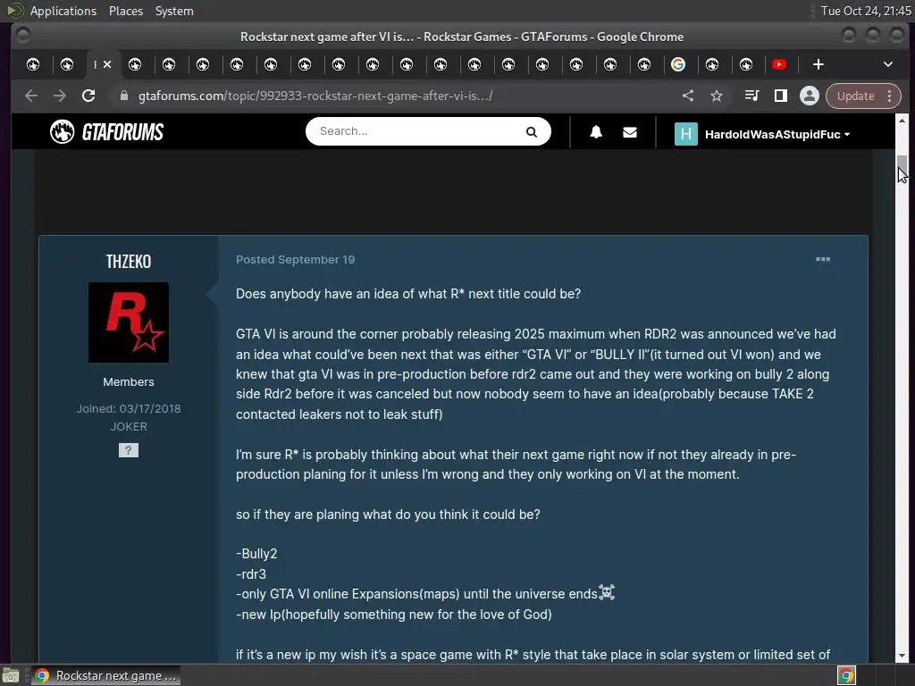Screen dimensions: 915x686
Task: Click the -Bully2 line
Action: [x=256, y=554]
